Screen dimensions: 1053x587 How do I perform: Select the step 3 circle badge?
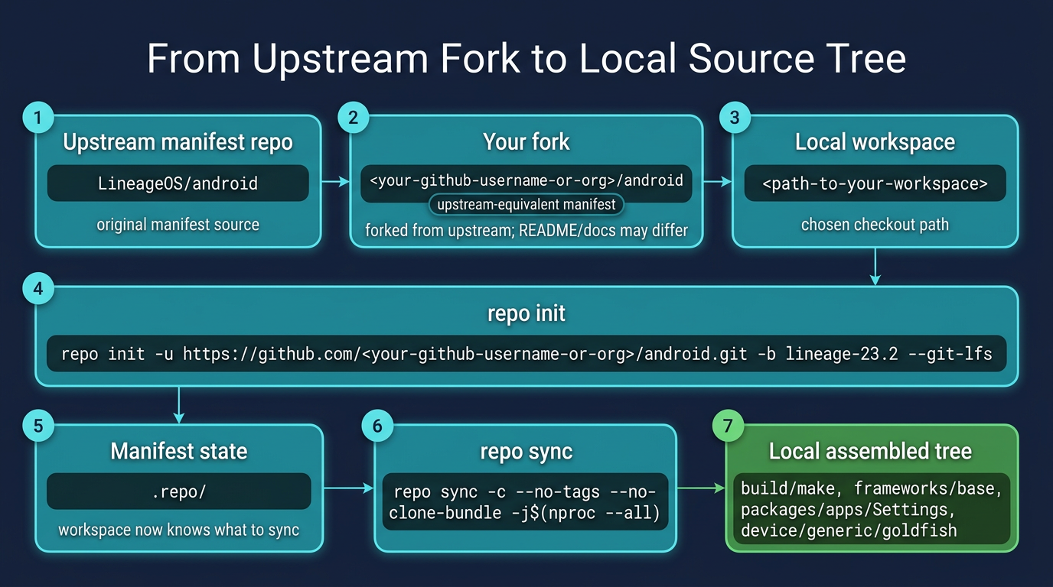pyautogui.click(x=735, y=118)
